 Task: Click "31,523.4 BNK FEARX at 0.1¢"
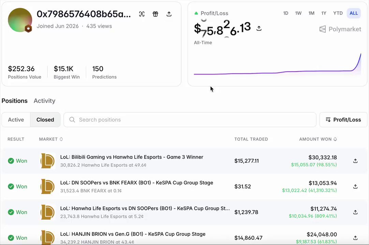coord(91,191)
